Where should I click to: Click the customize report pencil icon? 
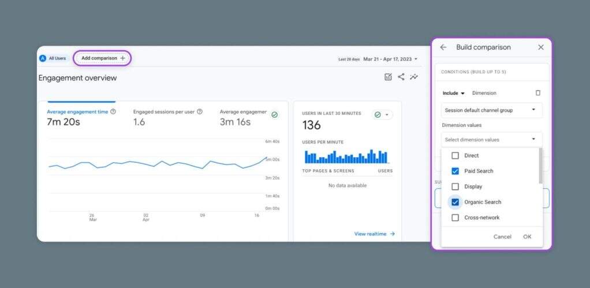(388, 77)
